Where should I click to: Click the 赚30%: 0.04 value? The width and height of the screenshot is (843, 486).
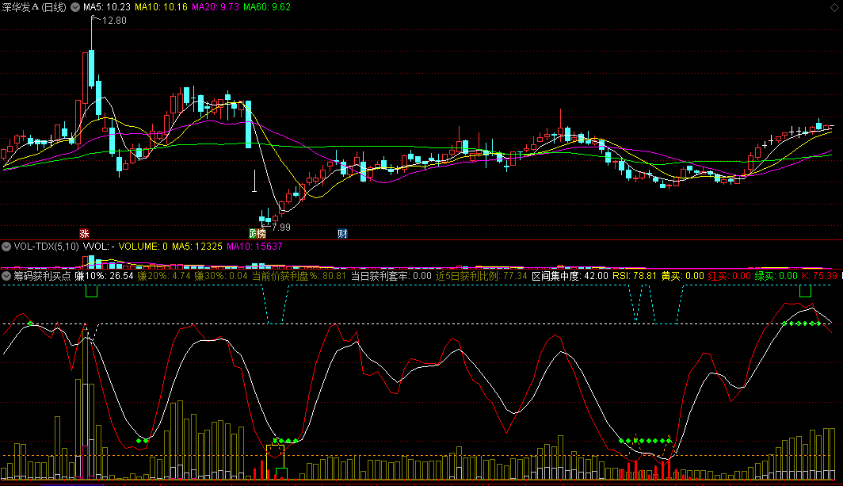pos(221,276)
